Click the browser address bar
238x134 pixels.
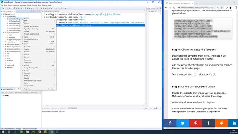coord(197,7)
